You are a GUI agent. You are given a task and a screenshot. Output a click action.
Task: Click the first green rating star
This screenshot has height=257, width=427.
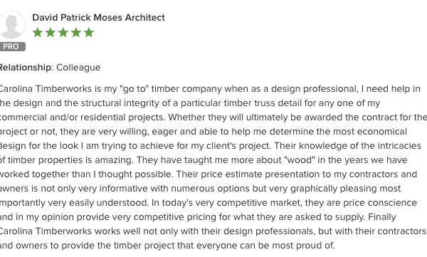[x=38, y=33]
